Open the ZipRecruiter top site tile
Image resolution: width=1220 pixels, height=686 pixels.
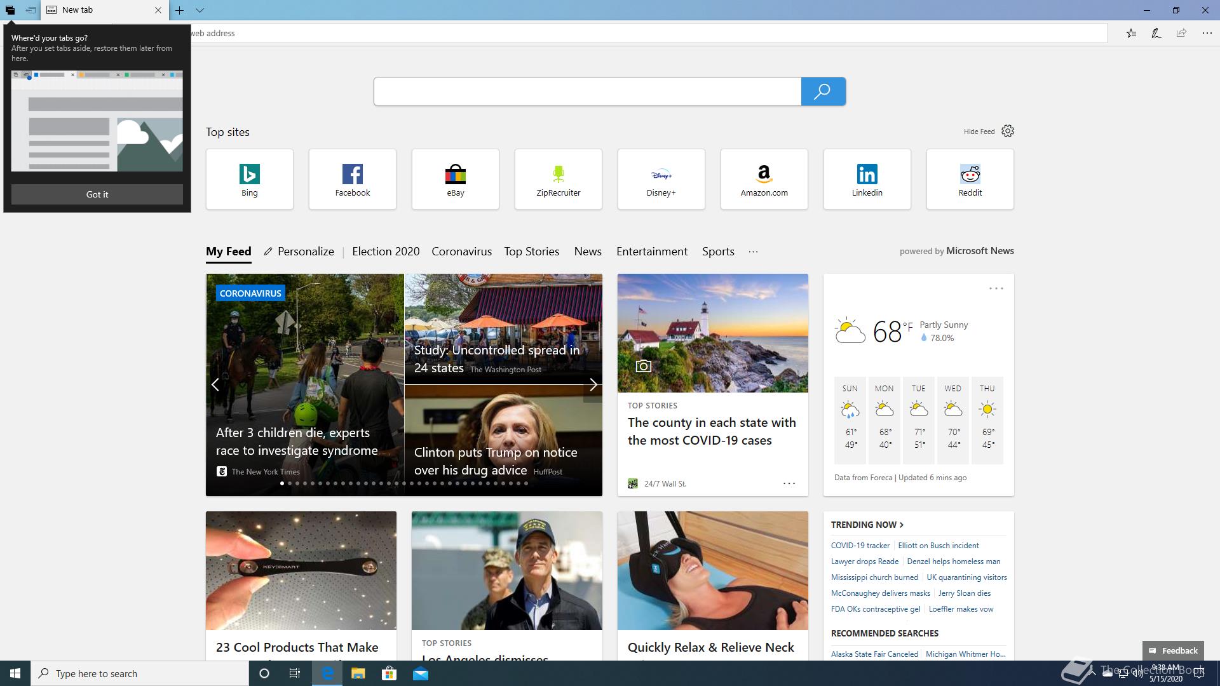[559, 179]
